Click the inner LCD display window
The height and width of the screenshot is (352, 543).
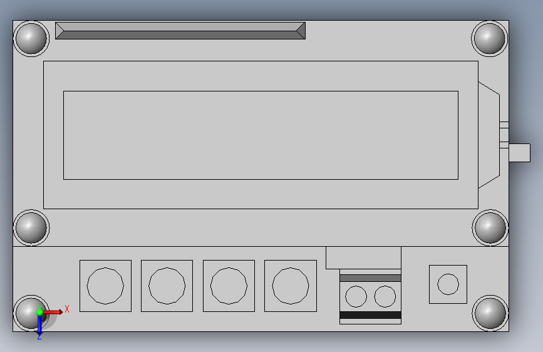261,135
